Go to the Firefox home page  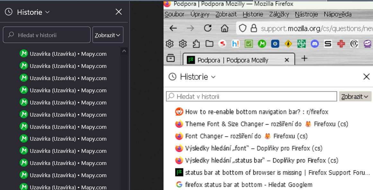tap(225, 28)
